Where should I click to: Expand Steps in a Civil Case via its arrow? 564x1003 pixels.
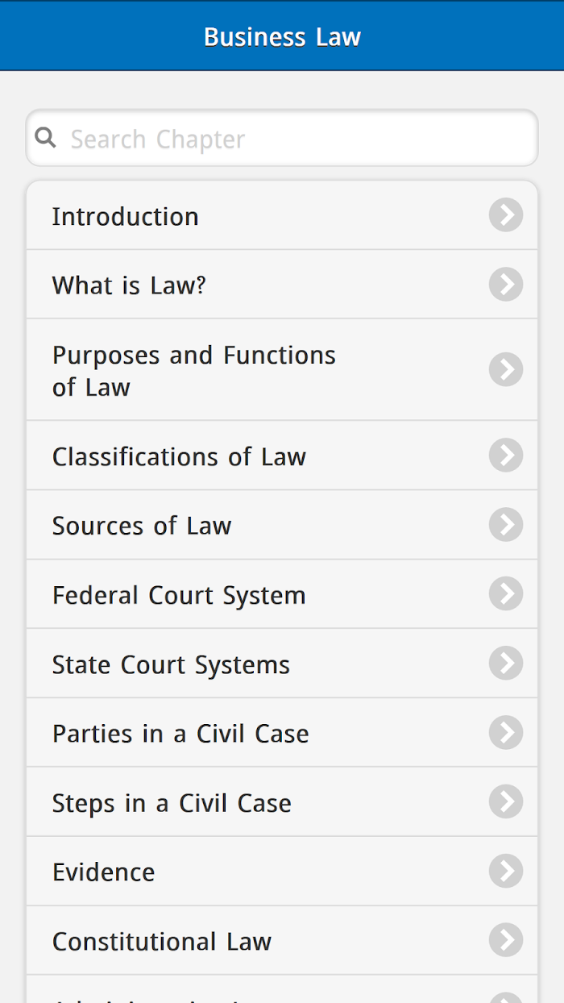506,802
